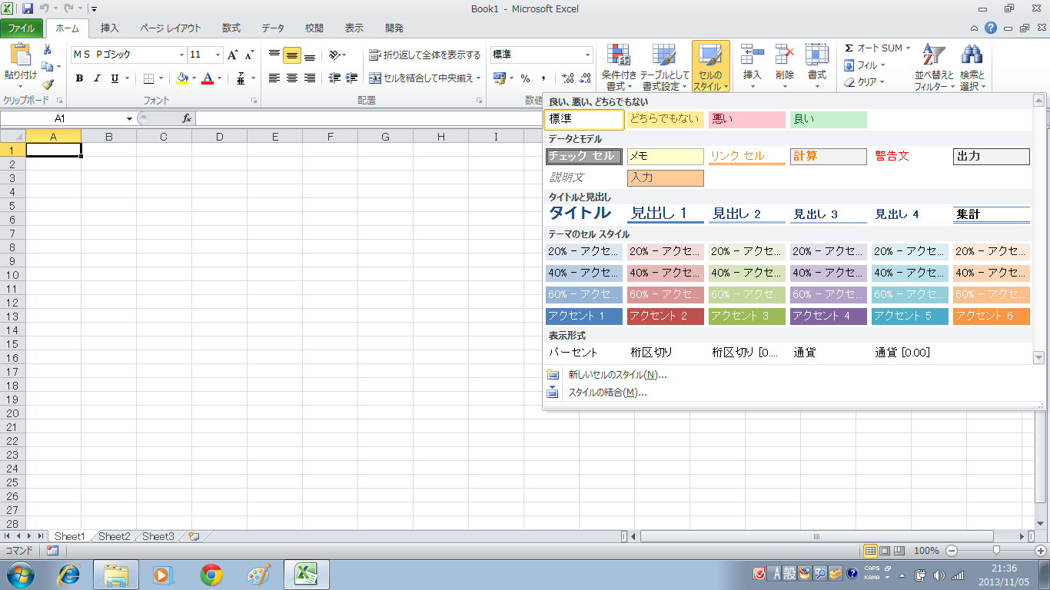Open the number format dropdown showing 標準
This screenshot has width=1050, height=590.
click(x=587, y=55)
